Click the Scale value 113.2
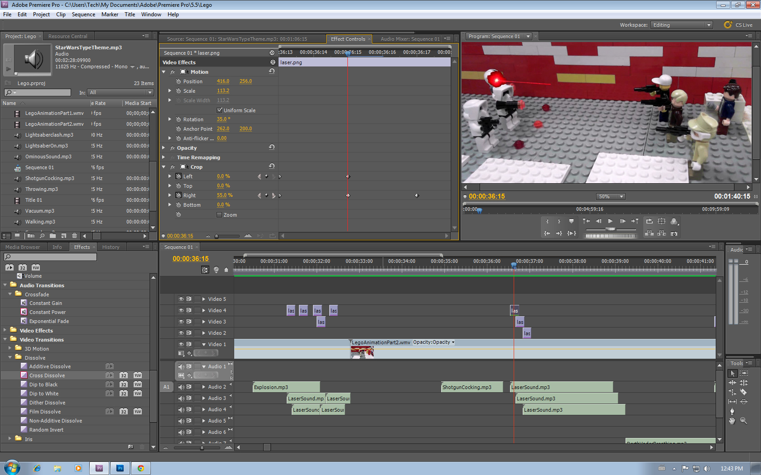761x475 pixels. coord(223,91)
